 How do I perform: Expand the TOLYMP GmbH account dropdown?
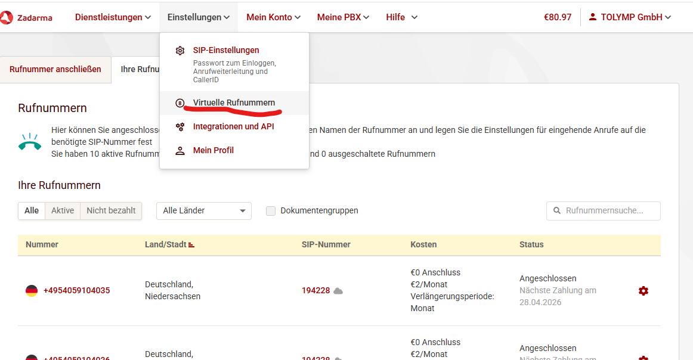click(x=630, y=17)
